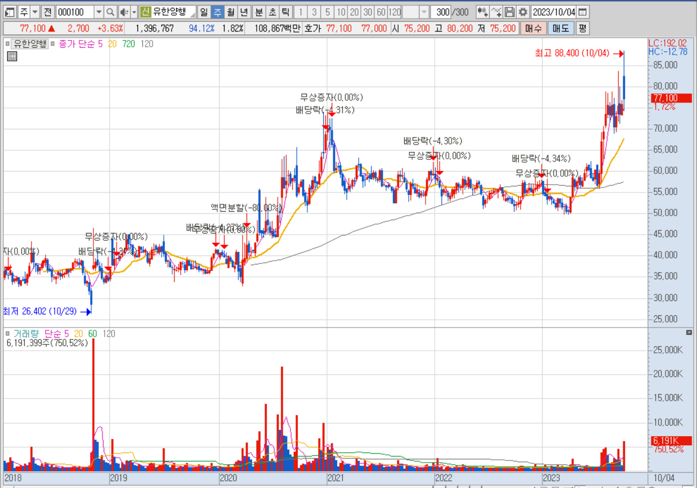The width and height of the screenshot is (697, 488).
Task: Open the calendar date picker icon
Action: click(x=583, y=12)
